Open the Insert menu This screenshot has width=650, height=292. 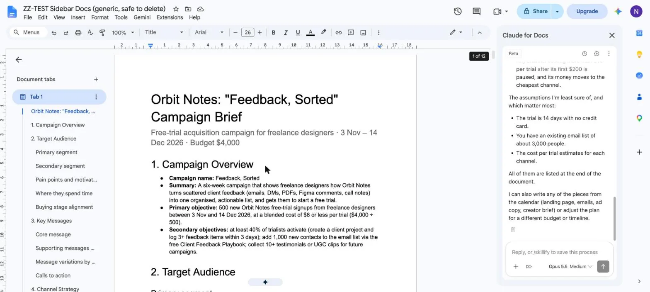78,17
